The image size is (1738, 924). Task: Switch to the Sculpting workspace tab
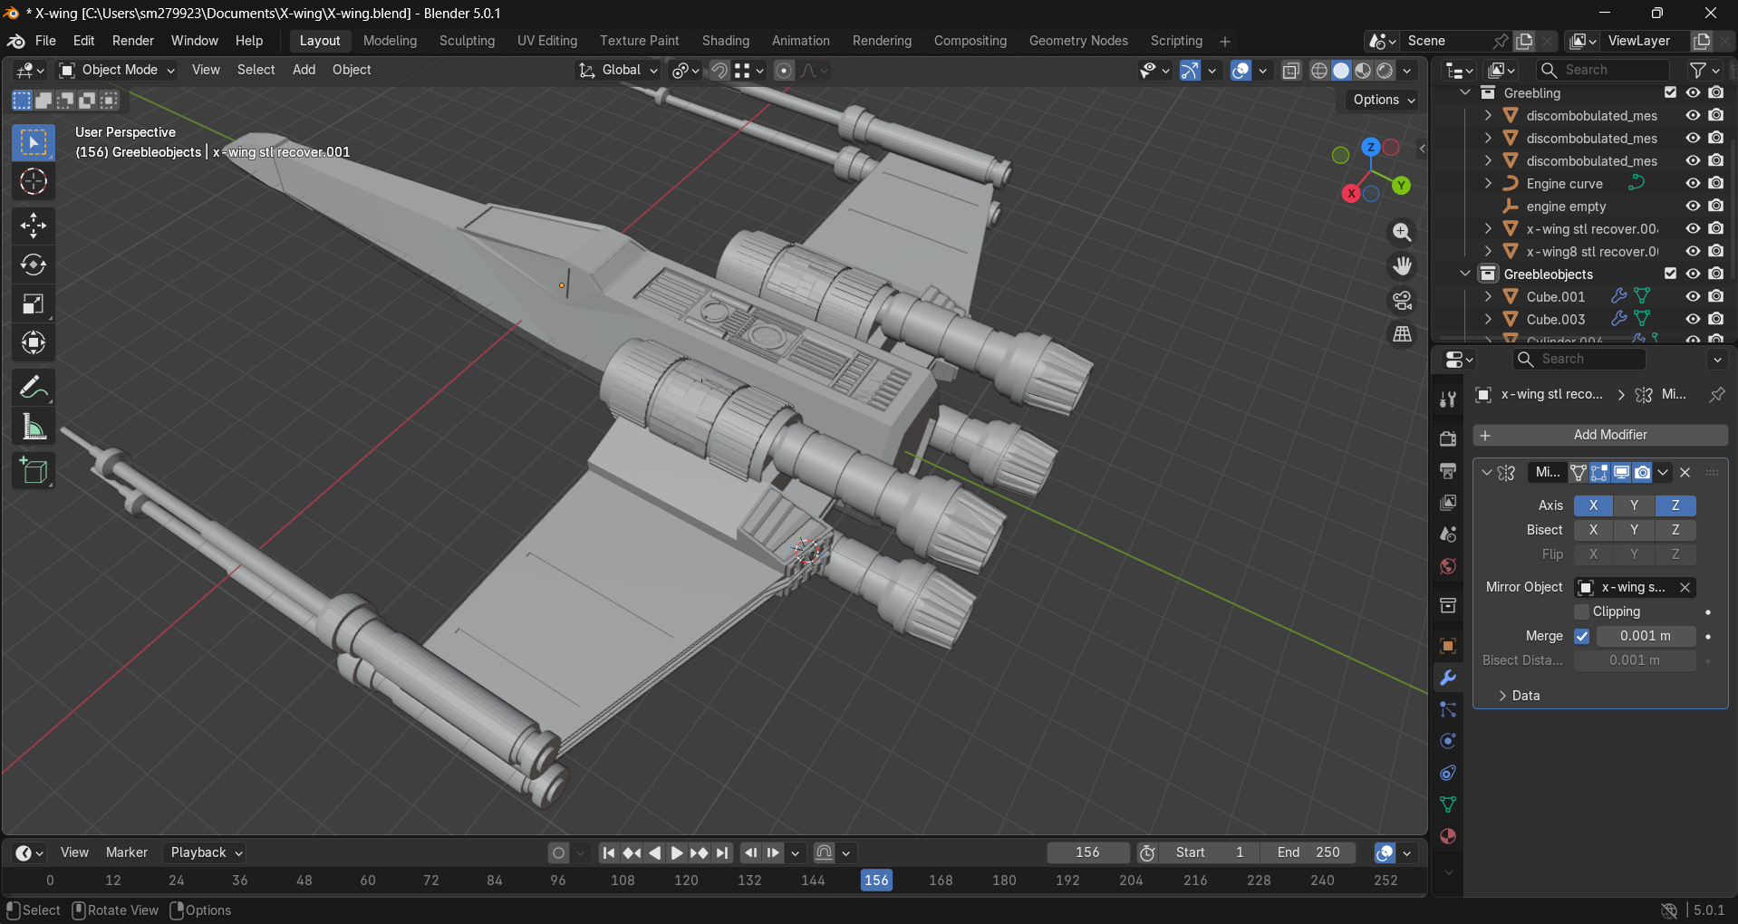[x=467, y=41]
